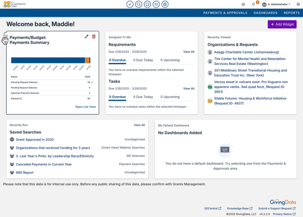Click the Add Widget button

point(282,24)
